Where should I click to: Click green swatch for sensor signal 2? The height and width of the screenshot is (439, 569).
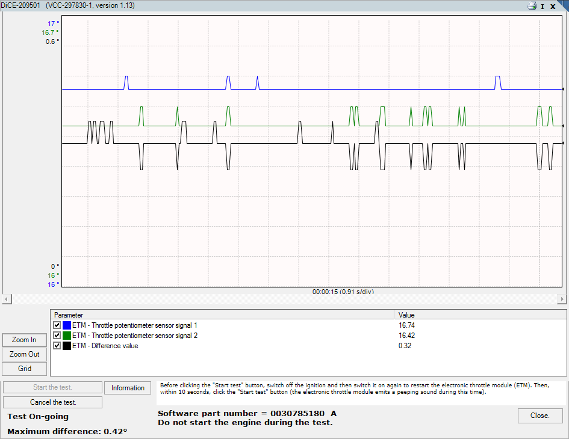pos(66,336)
